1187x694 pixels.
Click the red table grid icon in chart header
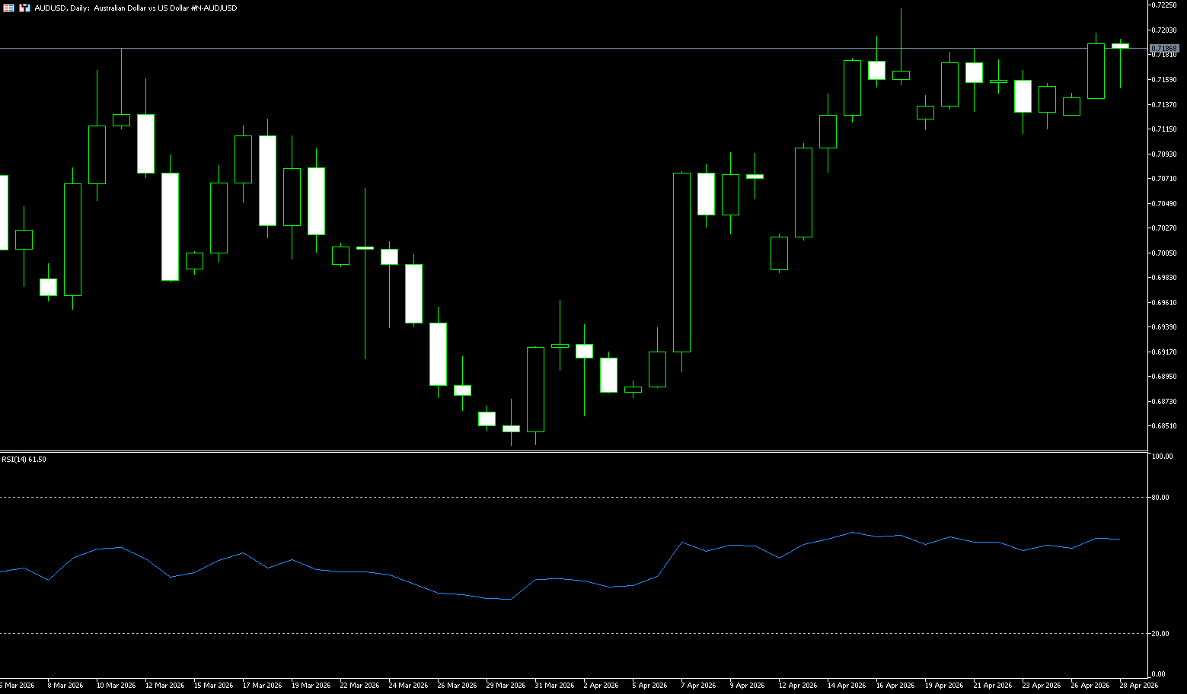(x=8, y=8)
